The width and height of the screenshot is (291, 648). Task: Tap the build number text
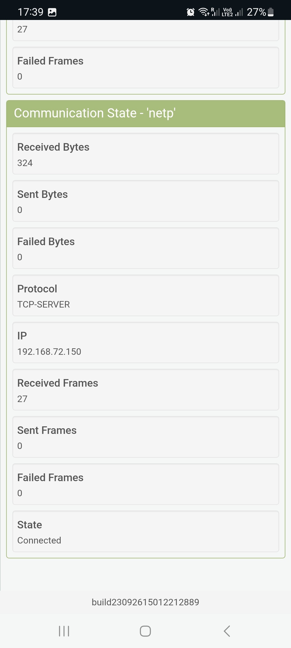click(x=145, y=602)
